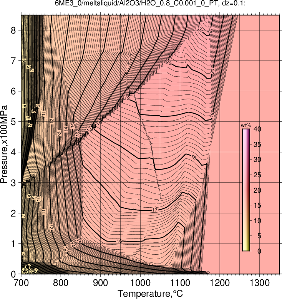Click the 'Pressure,x100MPa' y-axis label
The width and height of the screenshot is (282, 299).
coord(4,144)
